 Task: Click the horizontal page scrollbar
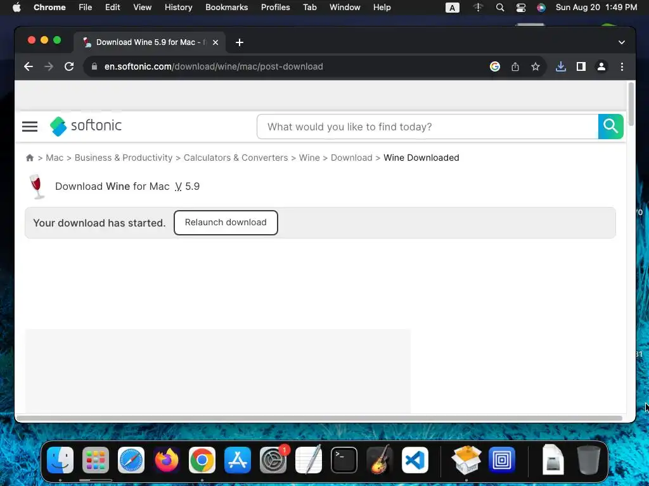point(319,418)
